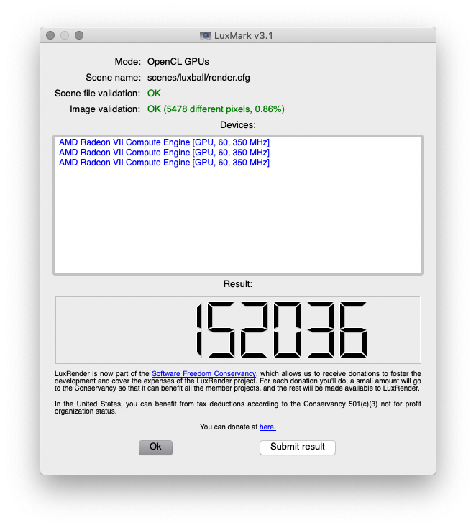Click the Ok button

155,447
